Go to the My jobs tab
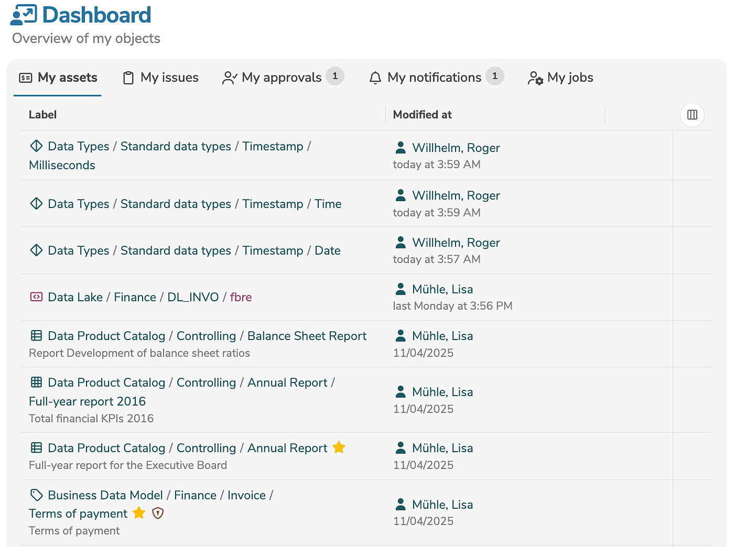Screen dimensions: 735x547 pyautogui.click(x=560, y=78)
